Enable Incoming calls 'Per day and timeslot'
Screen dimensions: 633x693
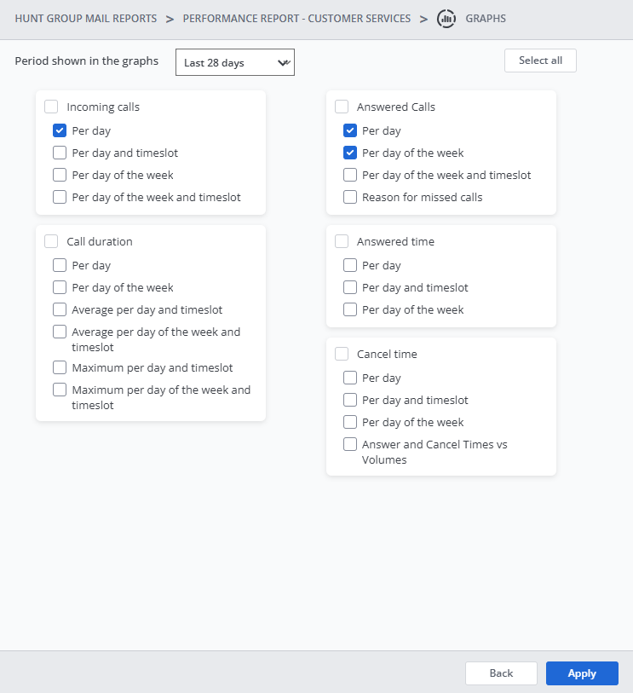coord(60,153)
